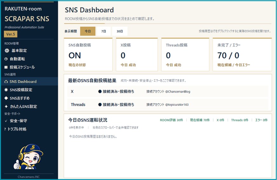
Task: Click Chancemans.INC footer text
Action: [29, 177]
